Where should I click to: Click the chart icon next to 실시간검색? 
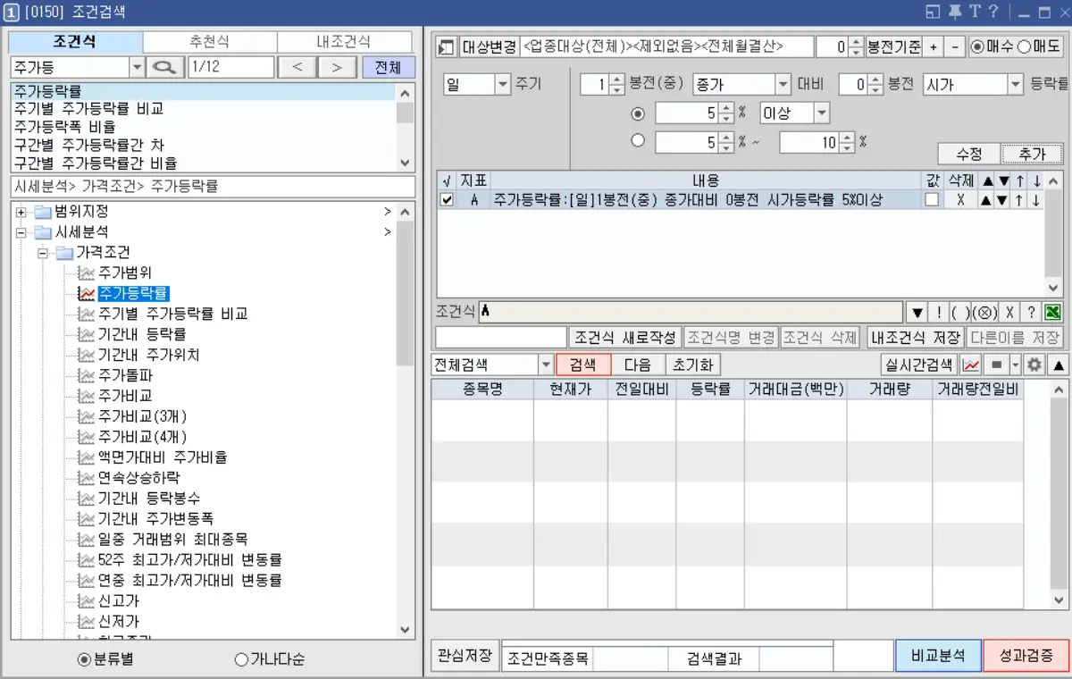pos(971,364)
